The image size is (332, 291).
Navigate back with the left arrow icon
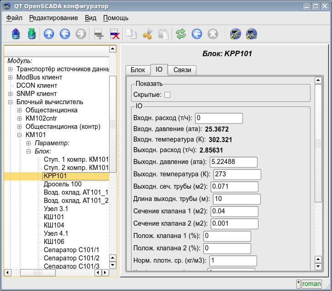[64, 34]
